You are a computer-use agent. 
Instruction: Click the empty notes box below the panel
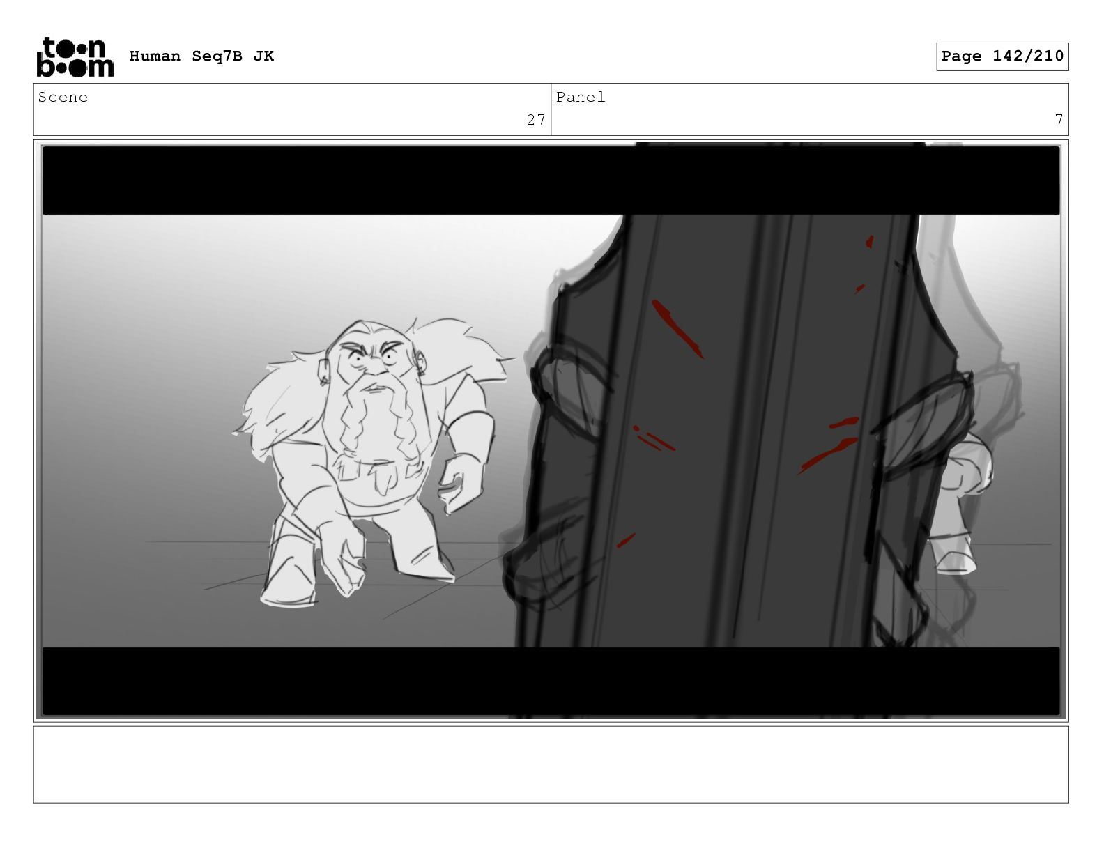point(551,764)
